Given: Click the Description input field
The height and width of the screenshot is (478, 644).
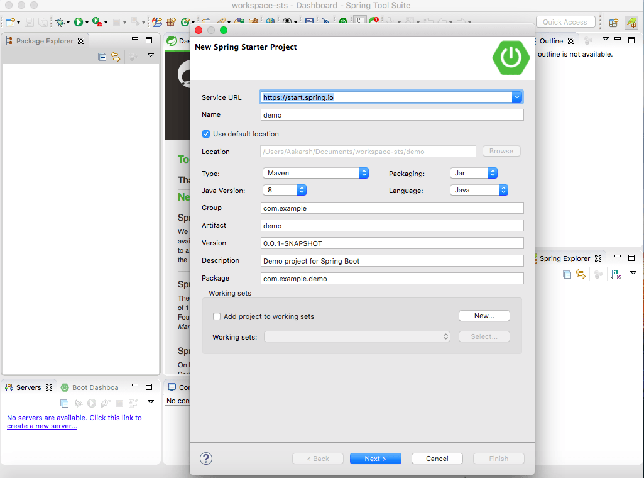Looking at the screenshot, I should click(x=392, y=261).
